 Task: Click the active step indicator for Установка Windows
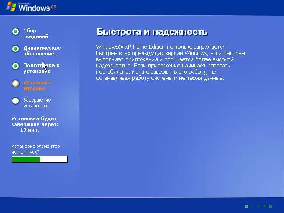point(16,83)
